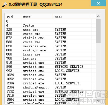Click pid cell 572

point(9,38)
